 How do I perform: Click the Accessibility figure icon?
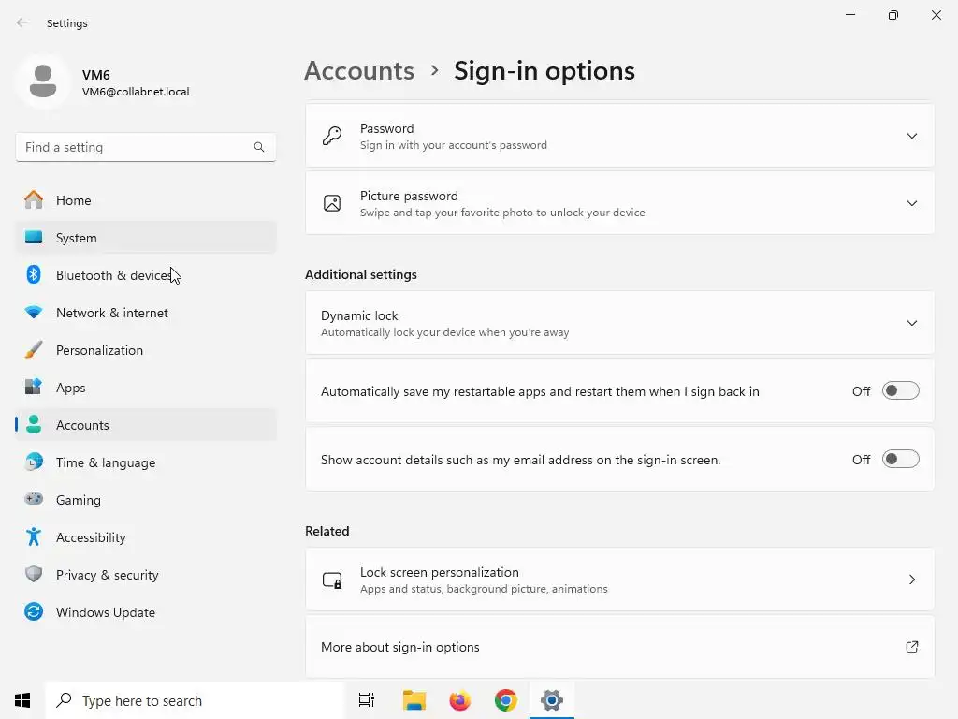pyautogui.click(x=34, y=536)
